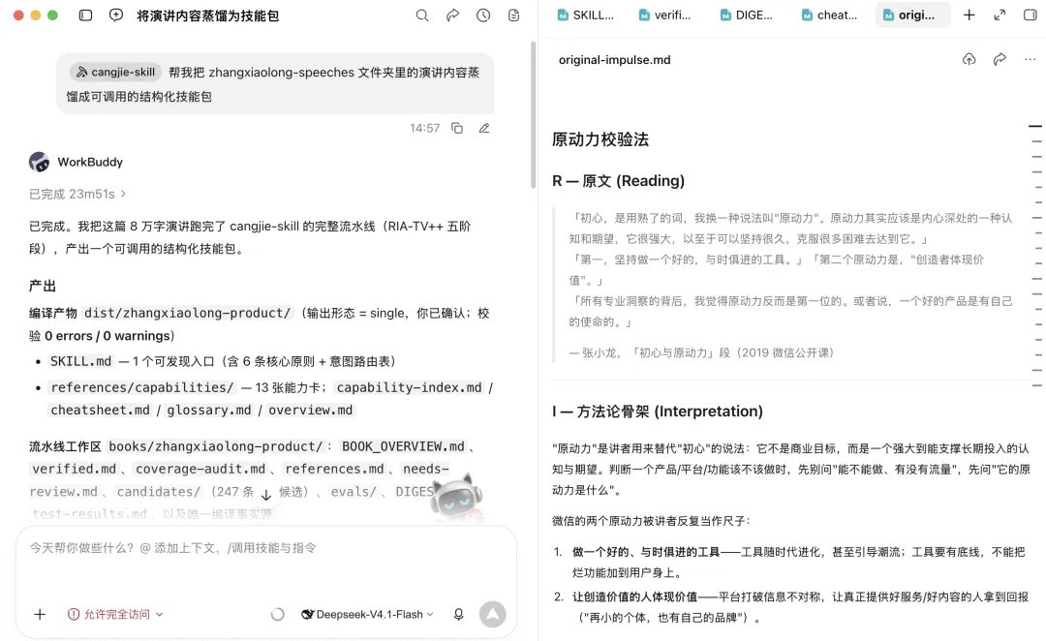Toggle the sidebar panel icon

click(85, 15)
